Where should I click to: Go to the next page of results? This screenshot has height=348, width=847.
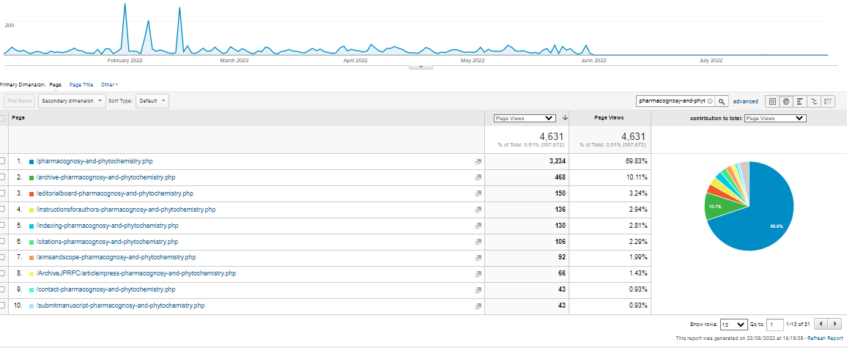pyautogui.click(x=835, y=324)
